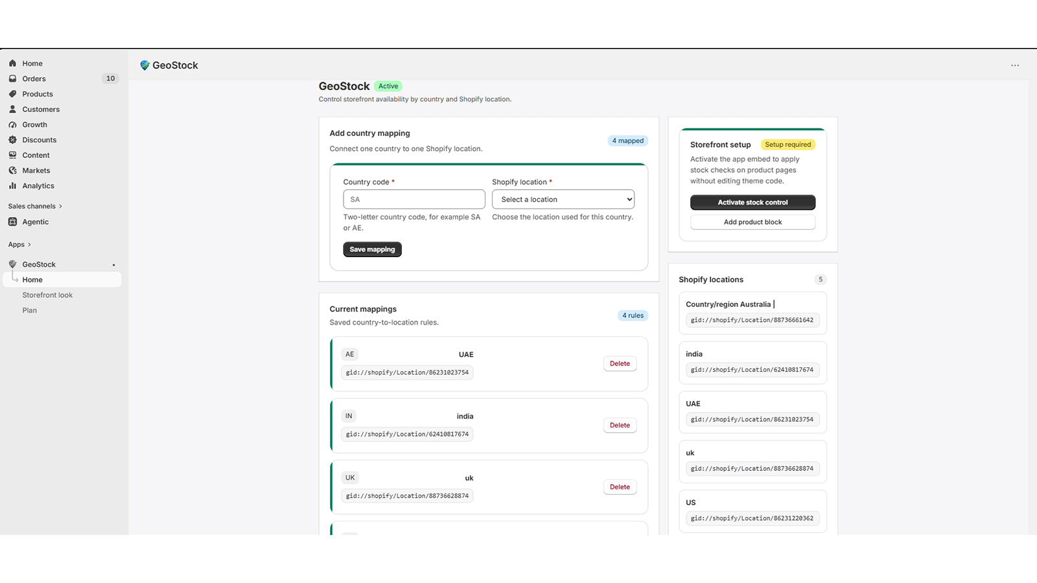Click the Customers person icon
1037x583 pixels.
pyautogui.click(x=12, y=109)
